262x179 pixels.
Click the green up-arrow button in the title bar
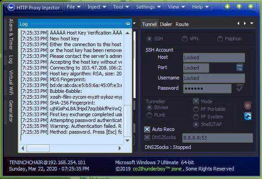click(239, 7)
